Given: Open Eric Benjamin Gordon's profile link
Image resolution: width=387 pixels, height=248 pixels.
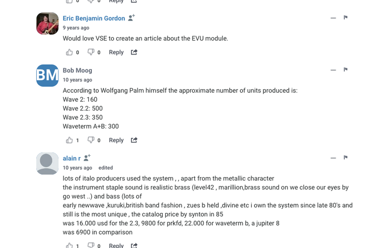Looking at the screenshot, I should click(94, 18).
